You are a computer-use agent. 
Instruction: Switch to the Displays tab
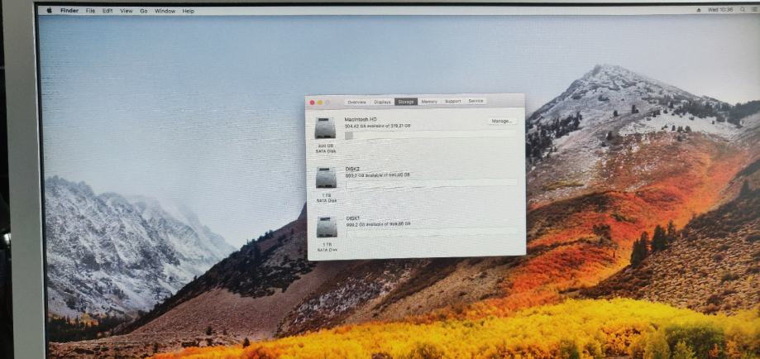click(x=382, y=102)
